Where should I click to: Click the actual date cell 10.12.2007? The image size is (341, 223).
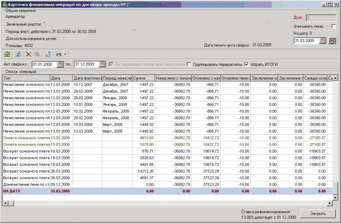(83, 84)
